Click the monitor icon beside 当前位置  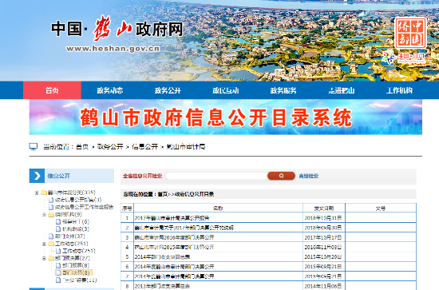point(34,146)
